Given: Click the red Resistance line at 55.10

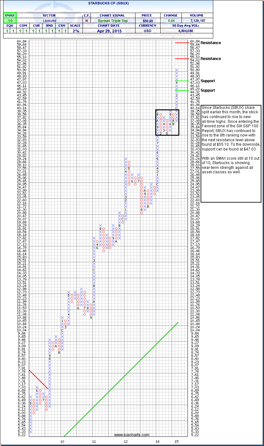Looking at the screenshot, I should tap(182, 58).
